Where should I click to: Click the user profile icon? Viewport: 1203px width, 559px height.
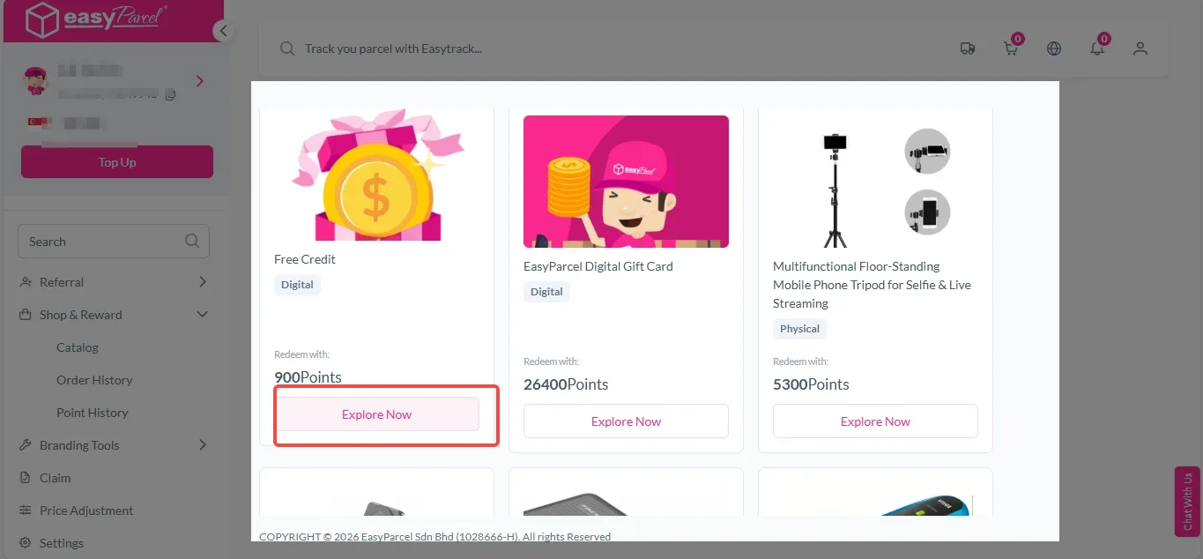coord(1140,48)
